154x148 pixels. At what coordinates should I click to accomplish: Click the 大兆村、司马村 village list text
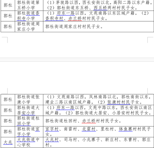pos(98,142)
